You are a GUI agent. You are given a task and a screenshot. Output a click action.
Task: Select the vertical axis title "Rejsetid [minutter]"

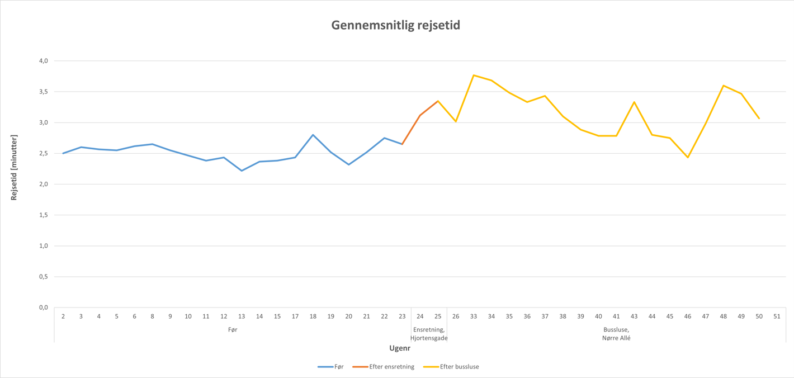15,168
